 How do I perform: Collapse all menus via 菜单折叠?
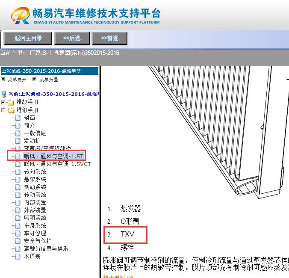point(49,80)
